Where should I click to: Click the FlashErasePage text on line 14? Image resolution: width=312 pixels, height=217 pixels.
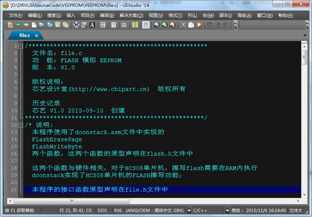(57, 139)
